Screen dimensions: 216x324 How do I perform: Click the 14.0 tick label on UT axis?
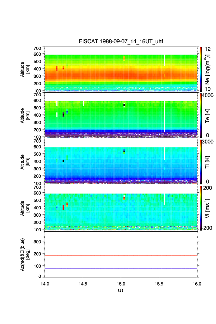45,284
